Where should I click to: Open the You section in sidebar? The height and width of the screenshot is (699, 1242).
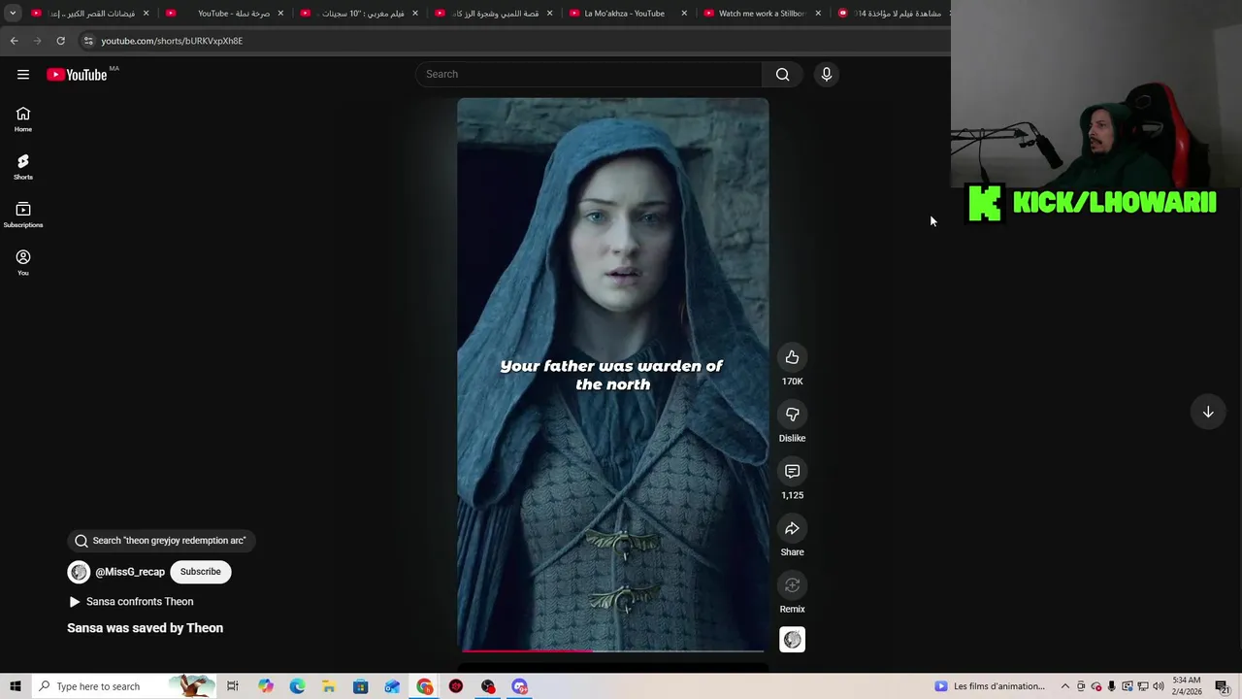click(x=23, y=262)
